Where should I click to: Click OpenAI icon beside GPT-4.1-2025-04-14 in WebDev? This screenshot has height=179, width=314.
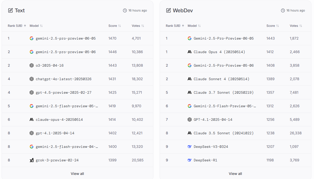click(189, 120)
